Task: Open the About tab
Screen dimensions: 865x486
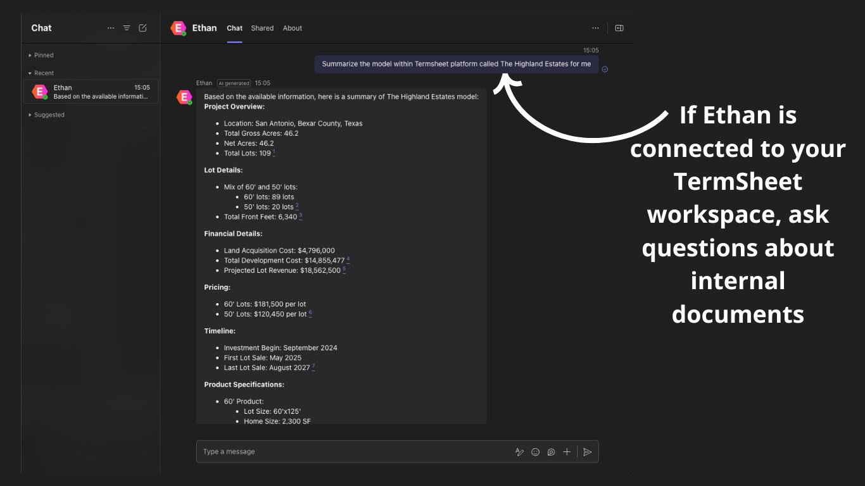Action: point(293,28)
